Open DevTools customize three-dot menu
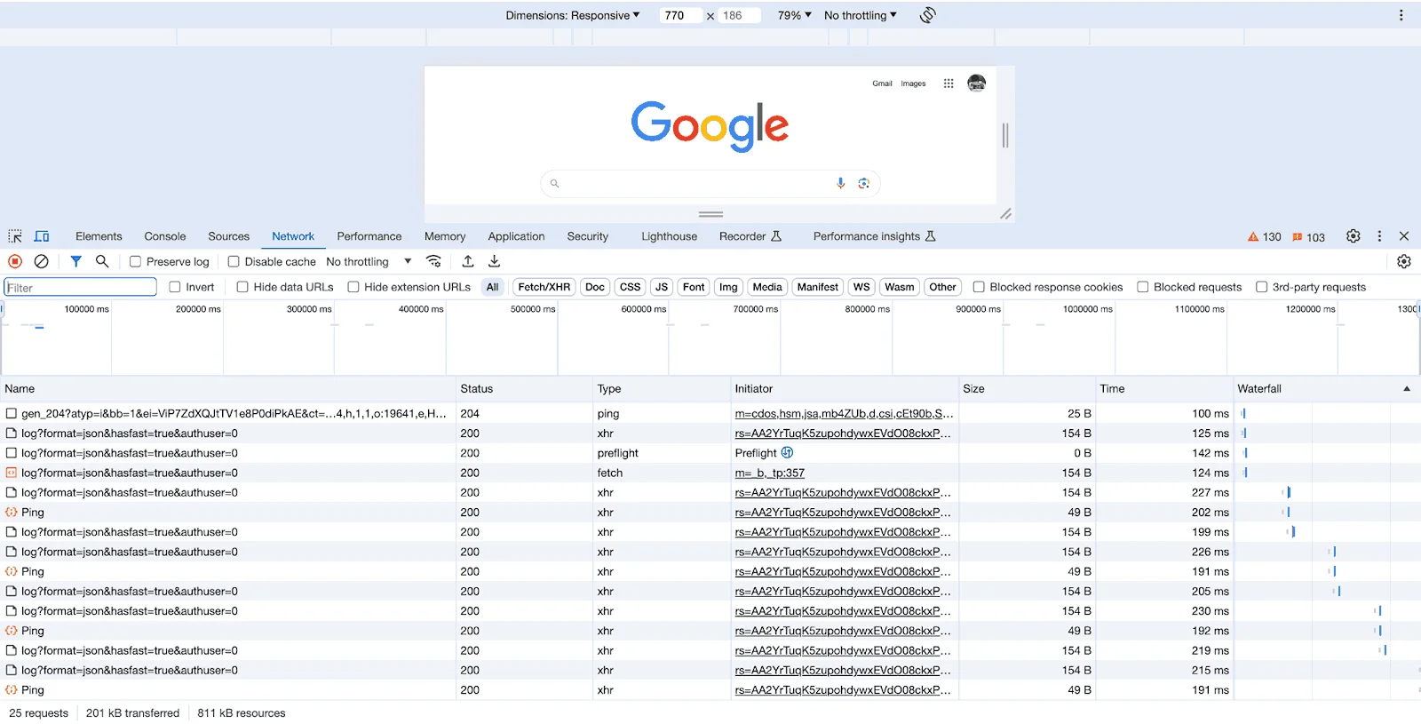 [x=1379, y=236]
